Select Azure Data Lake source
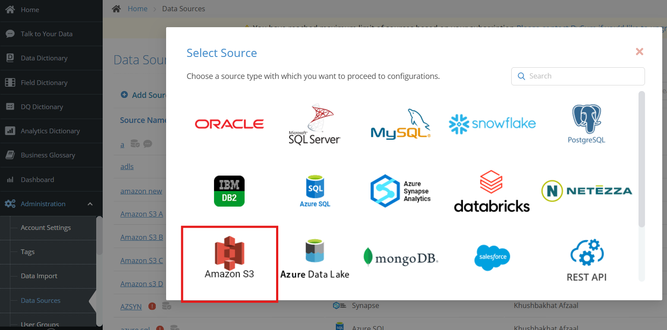 pos(315,258)
